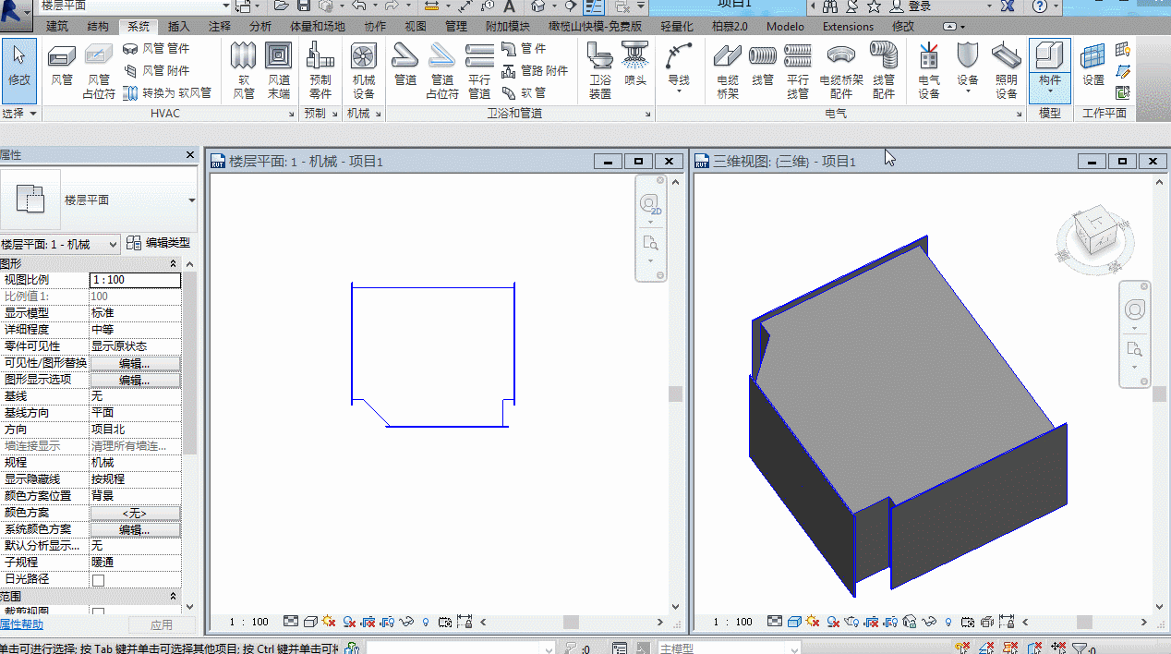Click the 管路附件 pipe accessory tool
Viewport: 1171px width, 654px height.
point(535,70)
